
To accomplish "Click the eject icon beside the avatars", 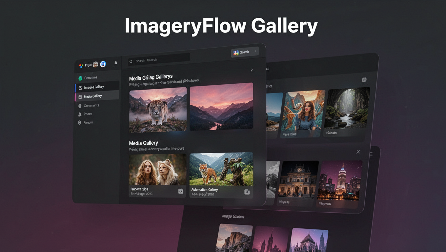I will (115, 63).
